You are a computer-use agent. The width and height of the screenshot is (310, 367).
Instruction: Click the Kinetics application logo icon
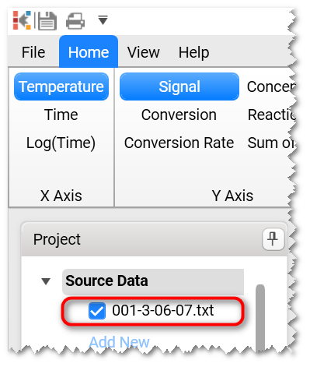click(x=22, y=20)
